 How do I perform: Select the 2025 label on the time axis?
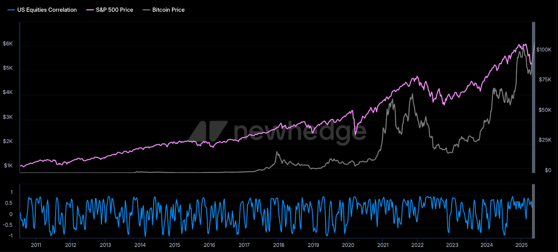coord(521,245)
